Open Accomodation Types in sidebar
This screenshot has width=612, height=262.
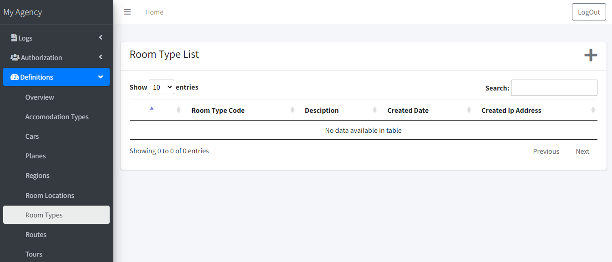coord(57,117)
